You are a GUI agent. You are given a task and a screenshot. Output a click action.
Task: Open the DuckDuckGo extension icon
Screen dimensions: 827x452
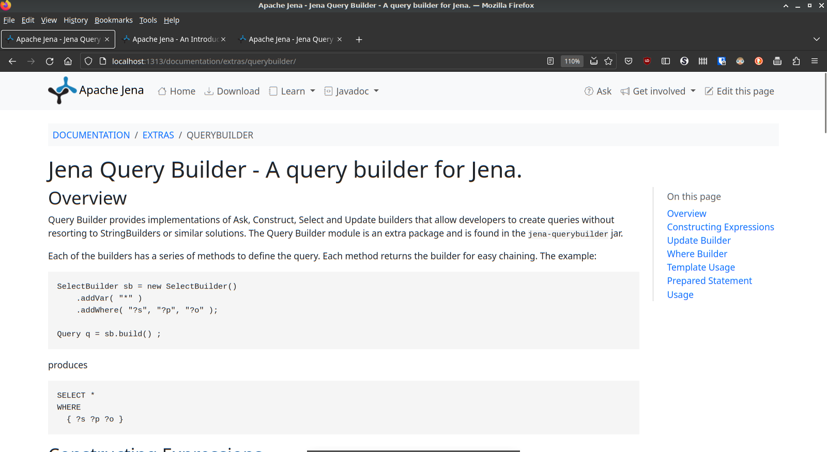tap(759, 61)
